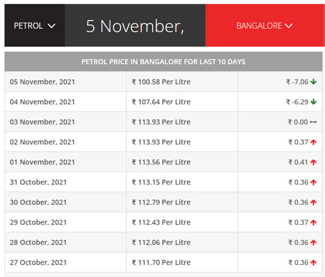Open the BANGALORE city dropdown
325x277 pixels.
[x=265, y=26]
